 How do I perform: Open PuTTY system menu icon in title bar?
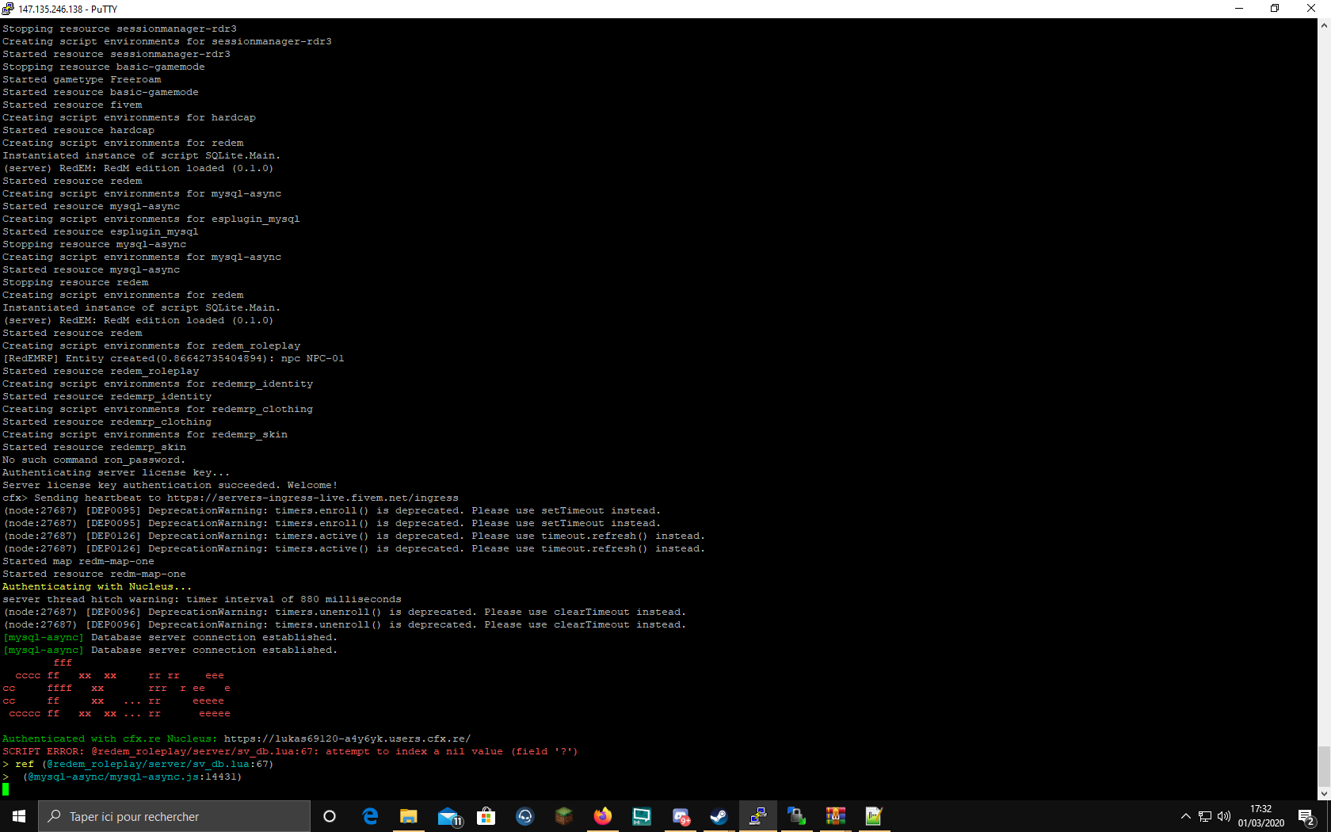pyautogui.click(x=8, y=9)
